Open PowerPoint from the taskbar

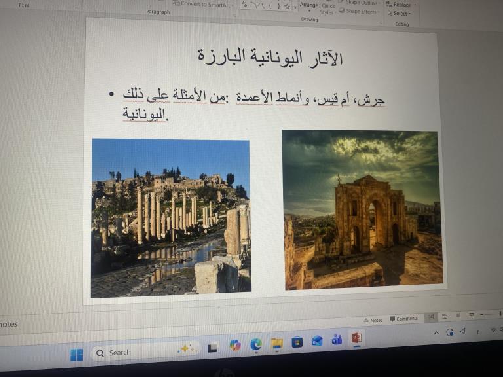click(x=357, y=339)
